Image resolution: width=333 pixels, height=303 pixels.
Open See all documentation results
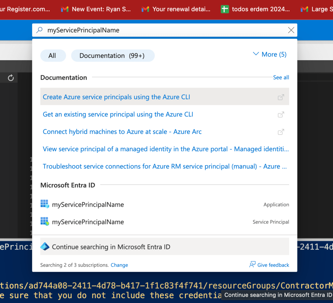point(281,77)
